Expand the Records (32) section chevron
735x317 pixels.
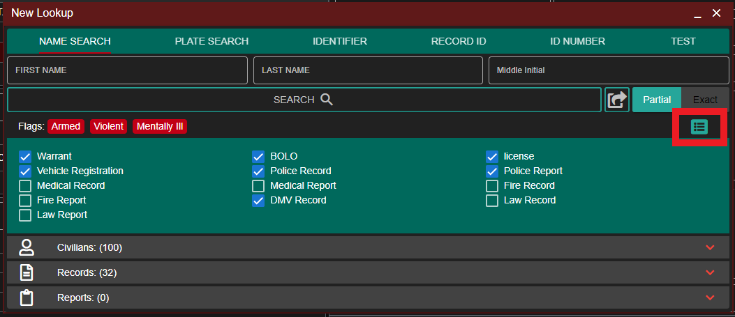click(x=710, y=272)
